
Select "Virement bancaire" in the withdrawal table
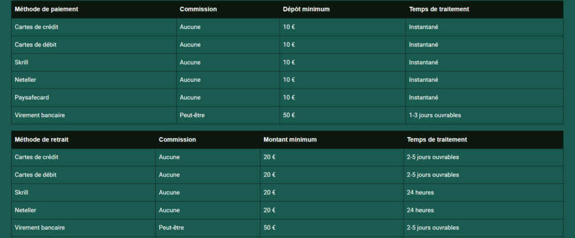coord(40,228)
